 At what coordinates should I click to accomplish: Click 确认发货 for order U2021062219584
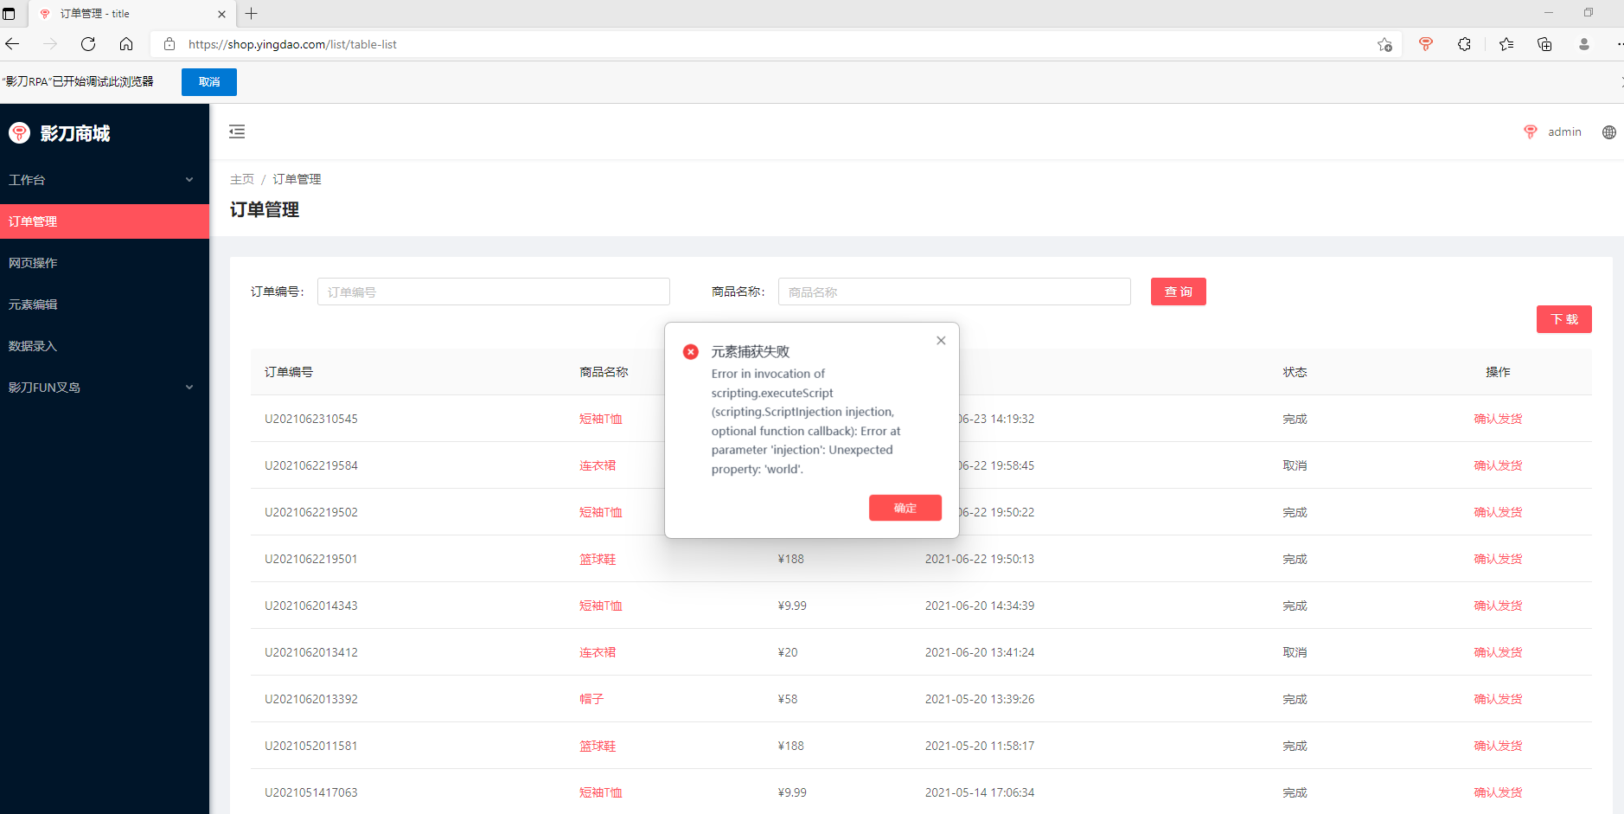[x=1498, y=465]
